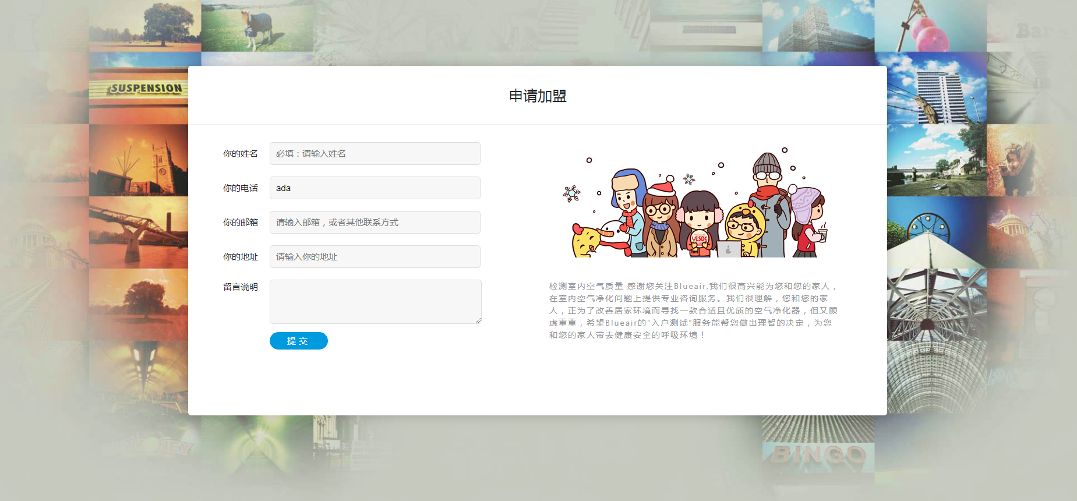Click the 留言说明 label
The image size is (1077, 501).
(240, 287)
